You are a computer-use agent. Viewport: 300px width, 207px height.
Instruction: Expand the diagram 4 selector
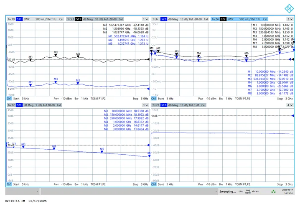click(290, 105)
